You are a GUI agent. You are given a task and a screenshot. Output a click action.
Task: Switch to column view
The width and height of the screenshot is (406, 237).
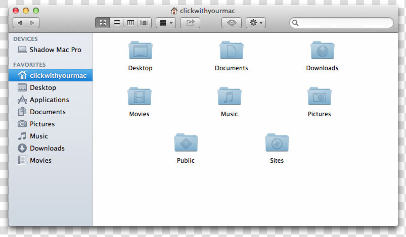131,23
